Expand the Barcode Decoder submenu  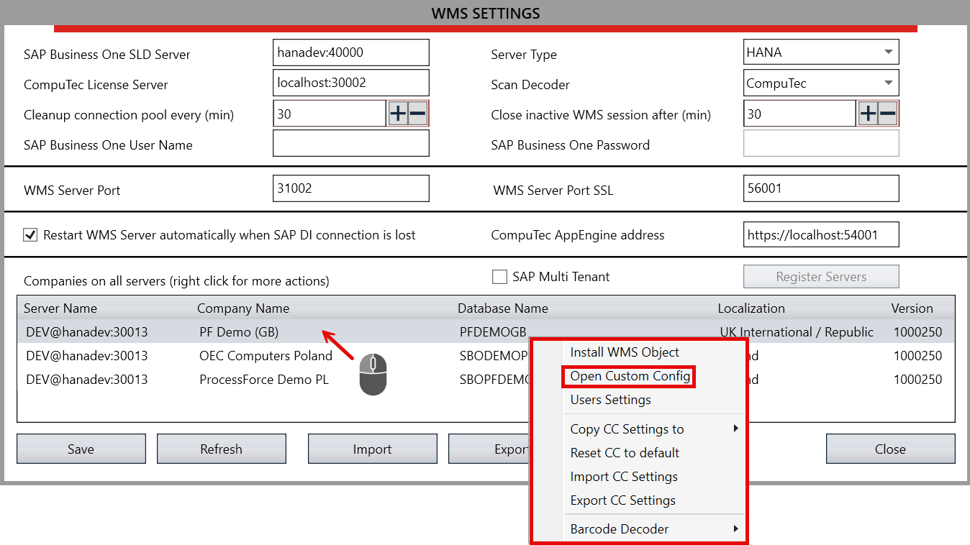pyautogui.click(x=653, y=529)
